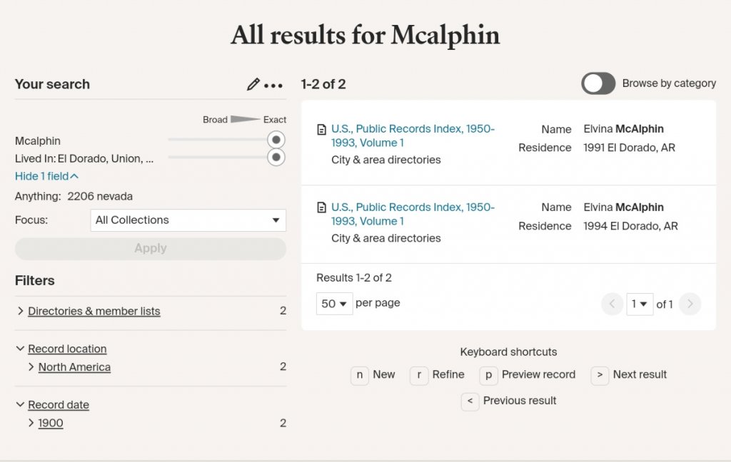The image size is (731, 462).
Task: Click the Mcalphin Broad-Exact slider handle
Action: point(276,140)
